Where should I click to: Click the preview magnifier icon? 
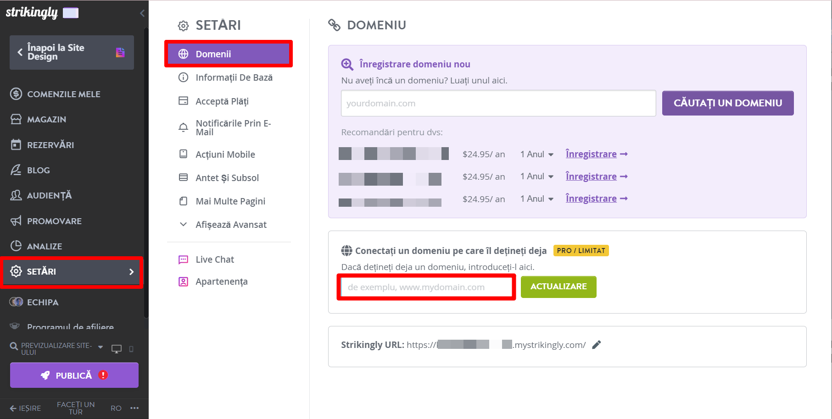14,346
